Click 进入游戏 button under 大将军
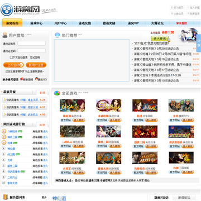 pyautogui.click(x=79, y=173)
